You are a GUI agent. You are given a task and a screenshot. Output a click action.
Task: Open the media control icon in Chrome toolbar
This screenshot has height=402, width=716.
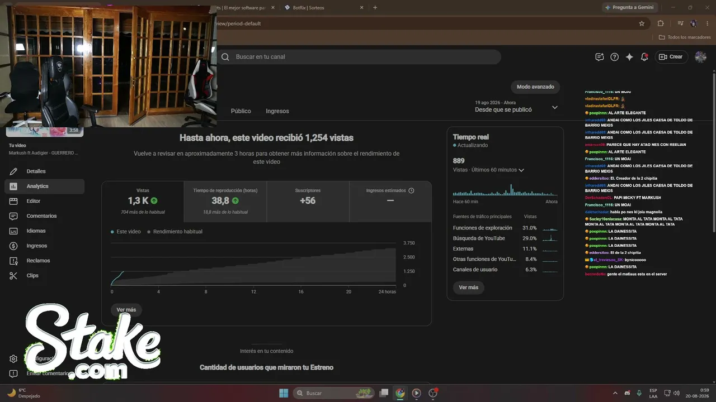pos(680,23)
